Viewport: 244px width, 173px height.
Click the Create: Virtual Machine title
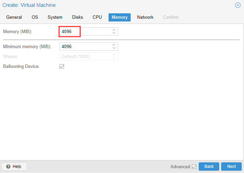click(29, 5)
